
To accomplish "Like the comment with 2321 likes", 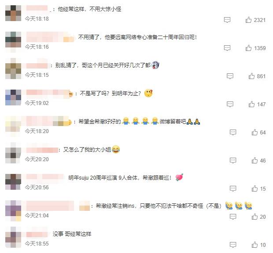I will [x=248, y=20].
